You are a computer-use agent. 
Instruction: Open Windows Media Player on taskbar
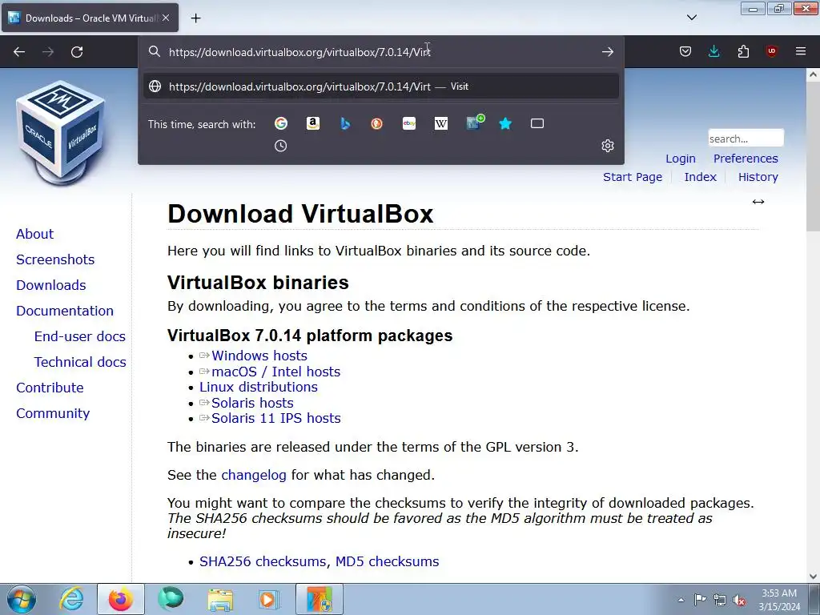pos(270,599)
